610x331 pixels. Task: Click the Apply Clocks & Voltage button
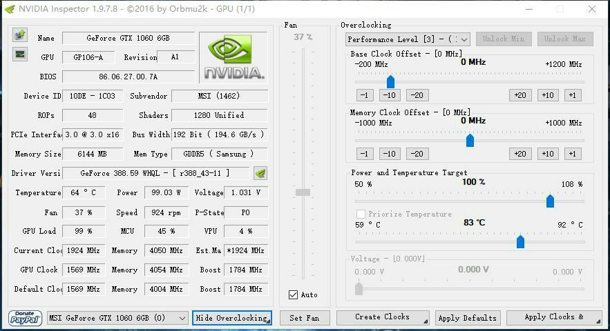pyautogui.click(x=554, y=317)
